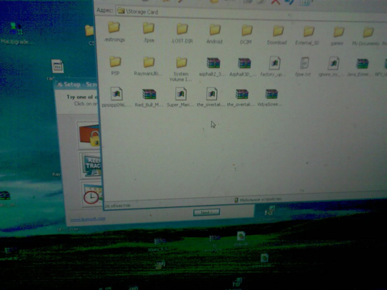Select the ignore_my_... file
387x290 pixels.
(x=332, y=67)
